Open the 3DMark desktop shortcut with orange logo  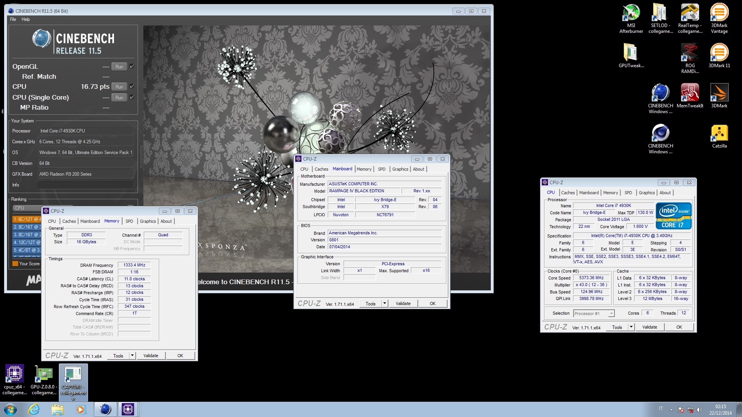point(719,95)
